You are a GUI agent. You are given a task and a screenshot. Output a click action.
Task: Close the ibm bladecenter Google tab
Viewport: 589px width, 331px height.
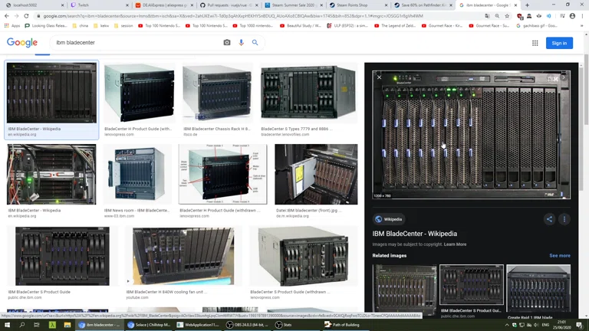[x=515, y=5]
